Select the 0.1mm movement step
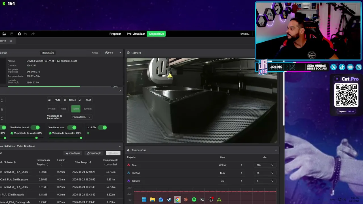 click(52, 109)
